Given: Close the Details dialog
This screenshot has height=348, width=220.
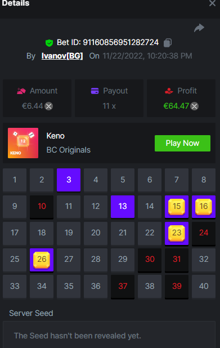Looking at the screenshot, I should [212, 3].
